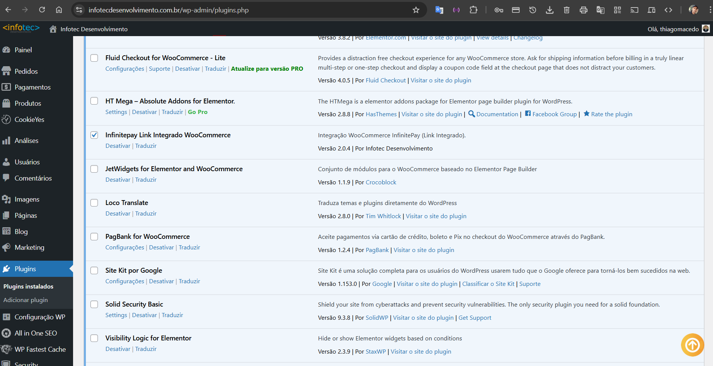Tick the PagBank for WooCommerce checkbox
Image resolution: width=713 pixels, height=366 pixels.
(x=94, y=237)
